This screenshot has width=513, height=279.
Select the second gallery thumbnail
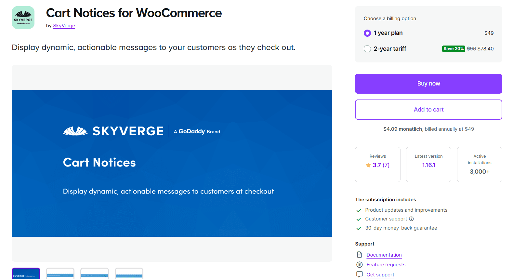[60, 274]
